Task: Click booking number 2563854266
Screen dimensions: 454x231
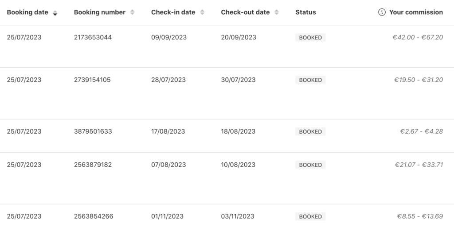Action: pos(94,216)
